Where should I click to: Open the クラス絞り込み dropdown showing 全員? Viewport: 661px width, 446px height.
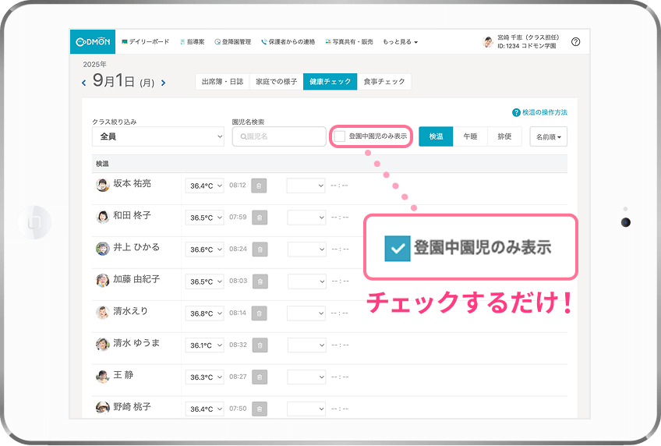click(157, 136)
